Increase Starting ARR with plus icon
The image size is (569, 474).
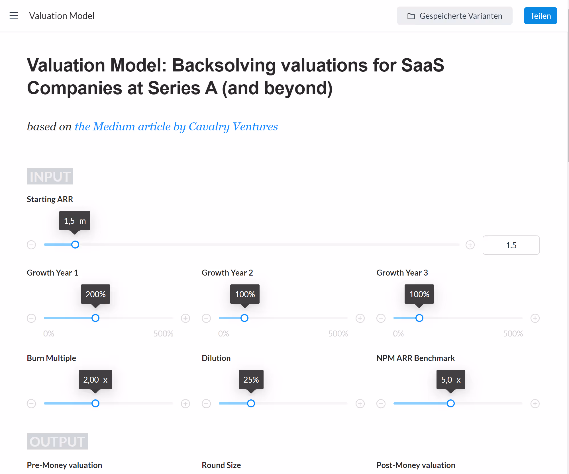470,245
